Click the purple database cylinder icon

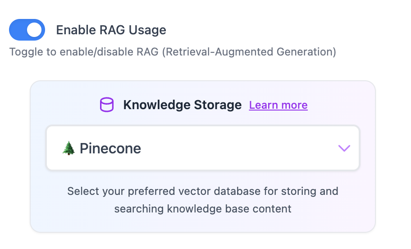[106, 105]
